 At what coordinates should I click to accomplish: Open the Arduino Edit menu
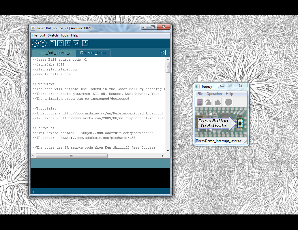tap(42, 35)
